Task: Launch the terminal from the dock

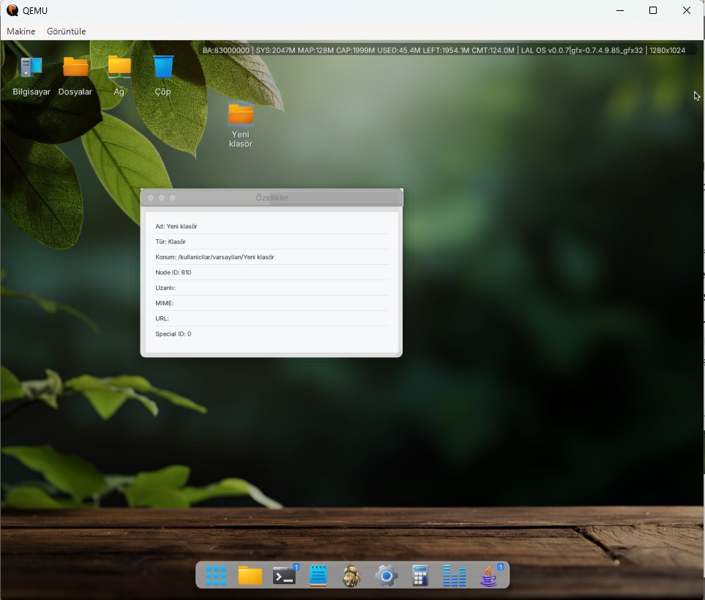Action: 284,575
